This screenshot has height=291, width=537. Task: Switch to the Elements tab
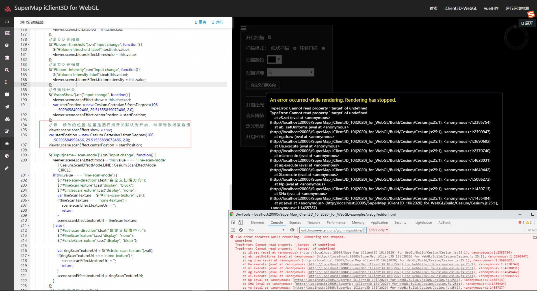pos(257,222)
